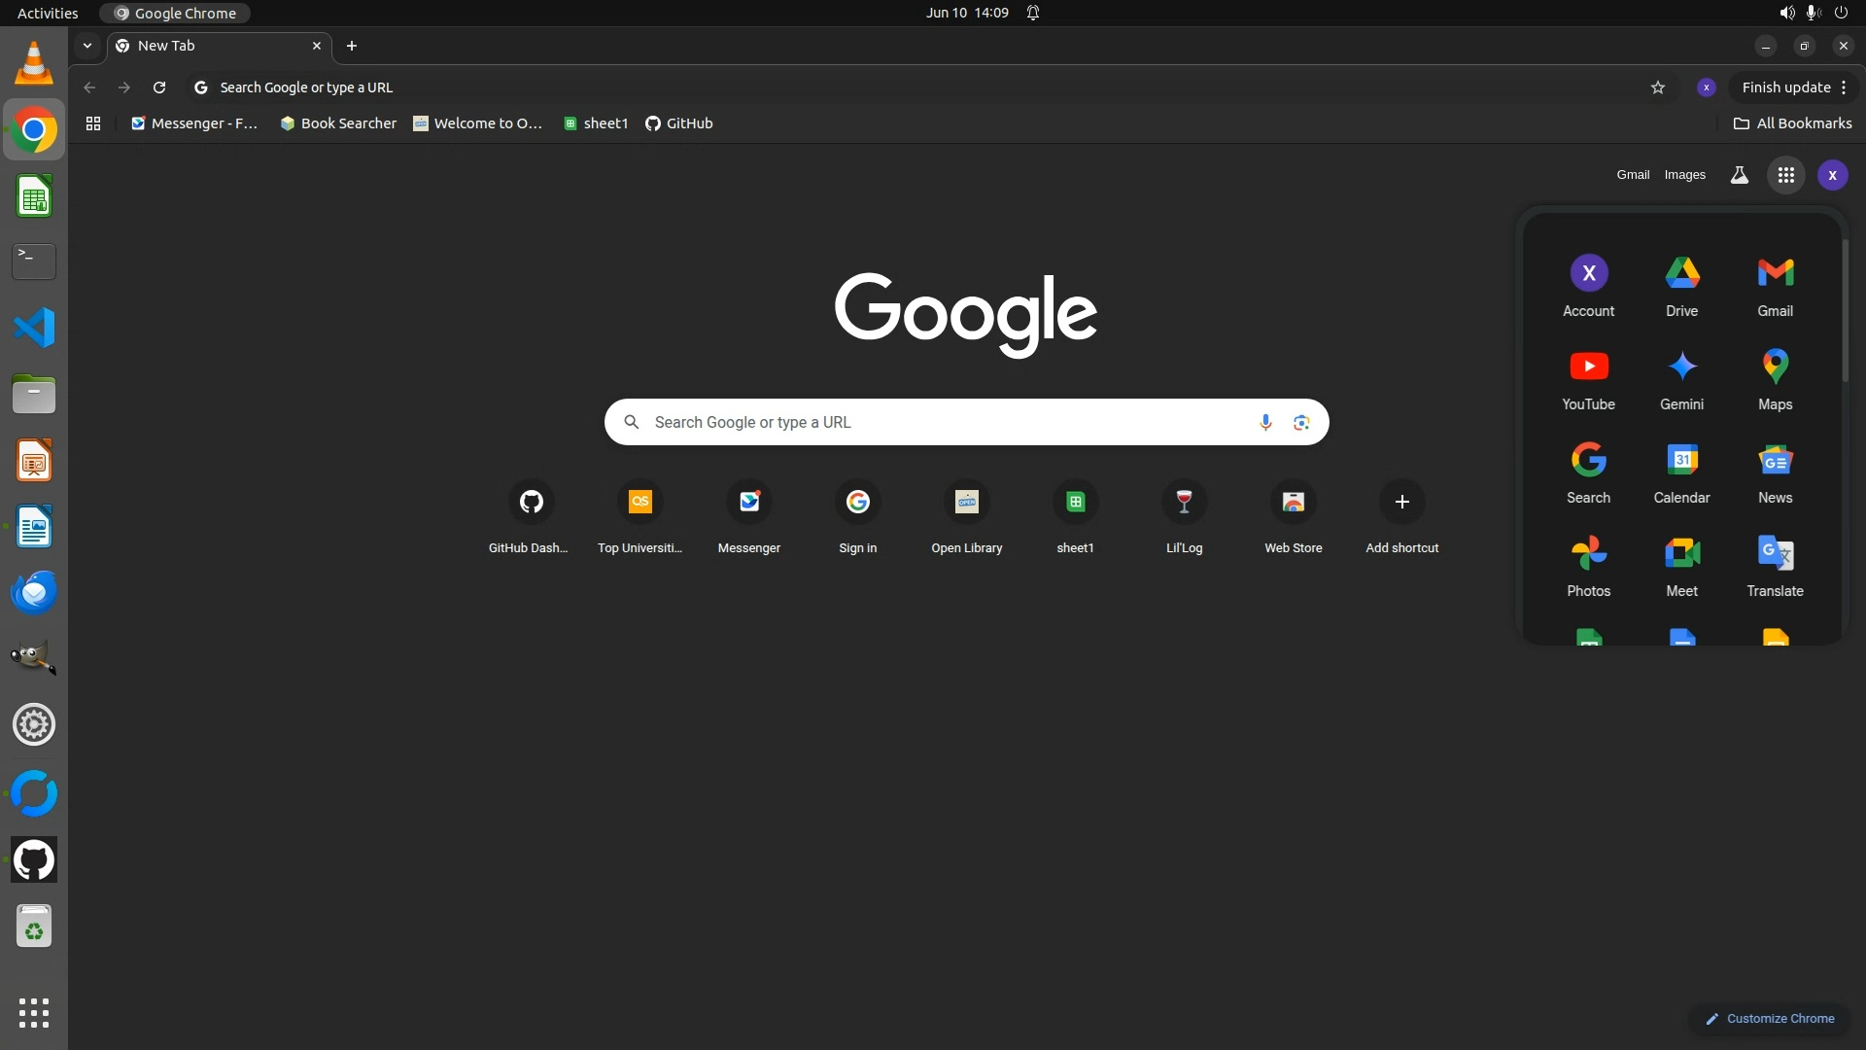Open the Gmail link at top

coord(1633,175)
